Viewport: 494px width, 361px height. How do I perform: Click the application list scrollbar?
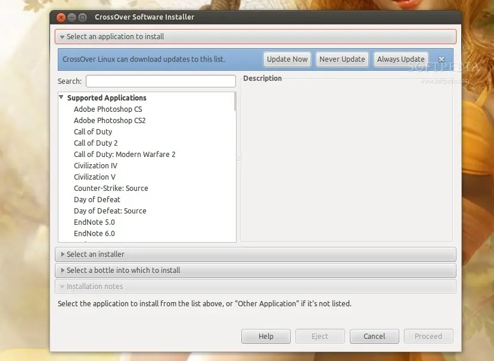tap(235, 102)
